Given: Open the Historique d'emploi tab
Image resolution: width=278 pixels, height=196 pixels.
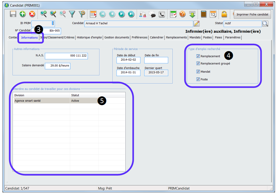Looking at the screenshot, I should click(x=89, y=37).
